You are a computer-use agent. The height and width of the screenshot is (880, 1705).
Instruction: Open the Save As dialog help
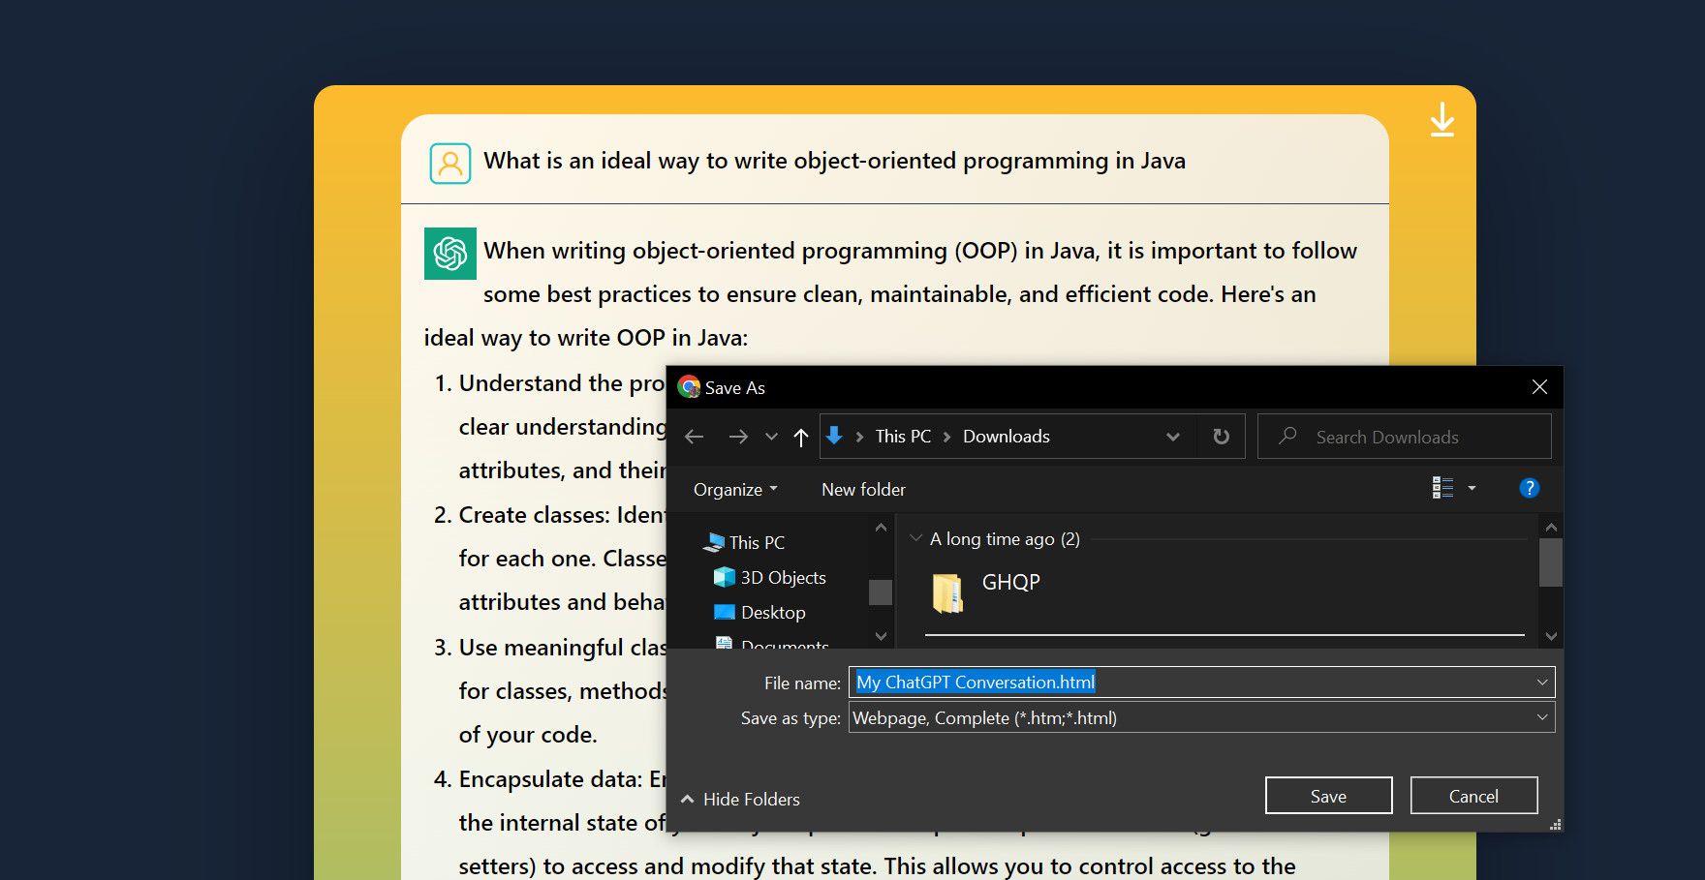click(x=1529, y=489)
